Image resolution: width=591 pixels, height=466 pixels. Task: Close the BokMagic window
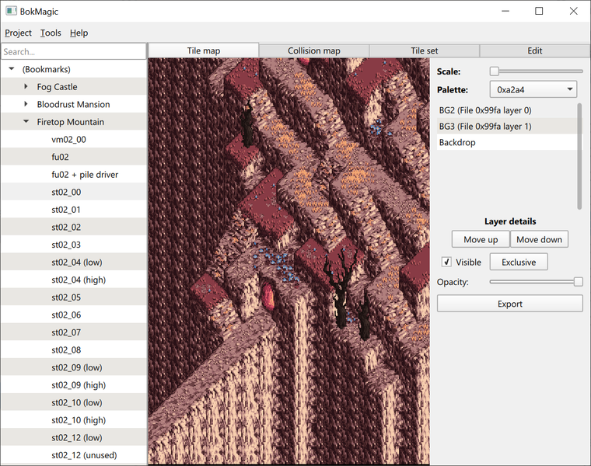[573, 11]
